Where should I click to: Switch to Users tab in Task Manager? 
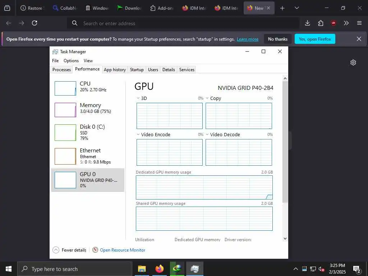153,70
